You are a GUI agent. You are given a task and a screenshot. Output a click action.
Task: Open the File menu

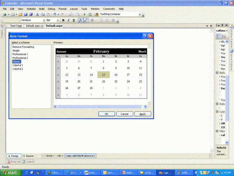point(5,9)
